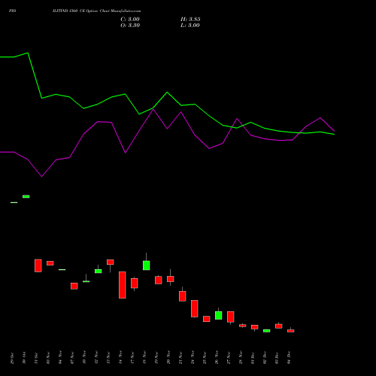Screen dimensions: 376x376
Task: Click the 1560 CE Options Chart title text
Action: tap(97, 11)
